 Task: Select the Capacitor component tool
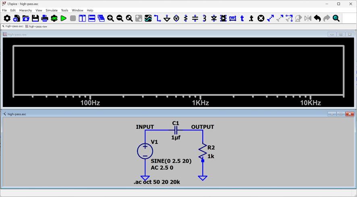tap(195, 18)
